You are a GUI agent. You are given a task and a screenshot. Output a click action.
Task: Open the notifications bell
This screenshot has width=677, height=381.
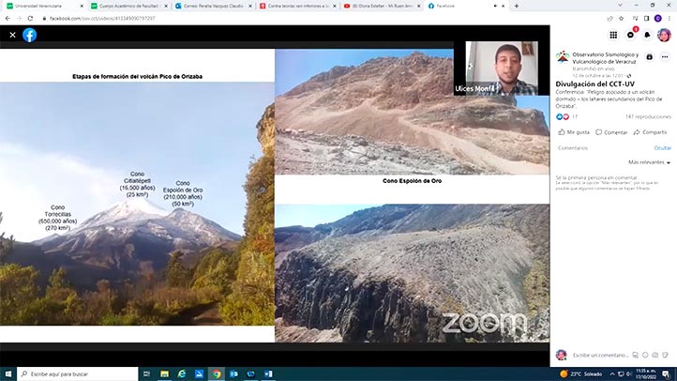coord(647,35)
